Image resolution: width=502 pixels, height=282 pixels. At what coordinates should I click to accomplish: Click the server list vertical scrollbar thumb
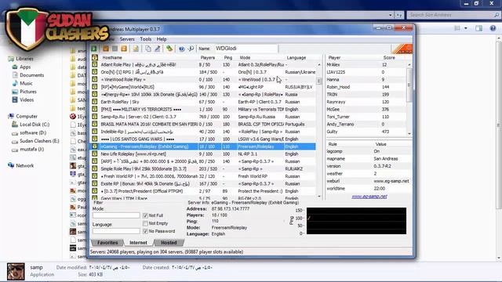(x=319, y=81)
